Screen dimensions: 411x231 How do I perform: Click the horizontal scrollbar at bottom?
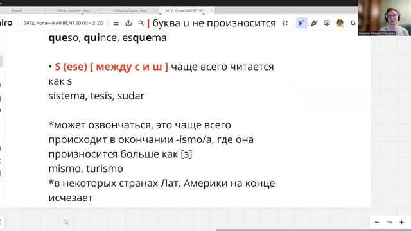click(x=313, y=230)
